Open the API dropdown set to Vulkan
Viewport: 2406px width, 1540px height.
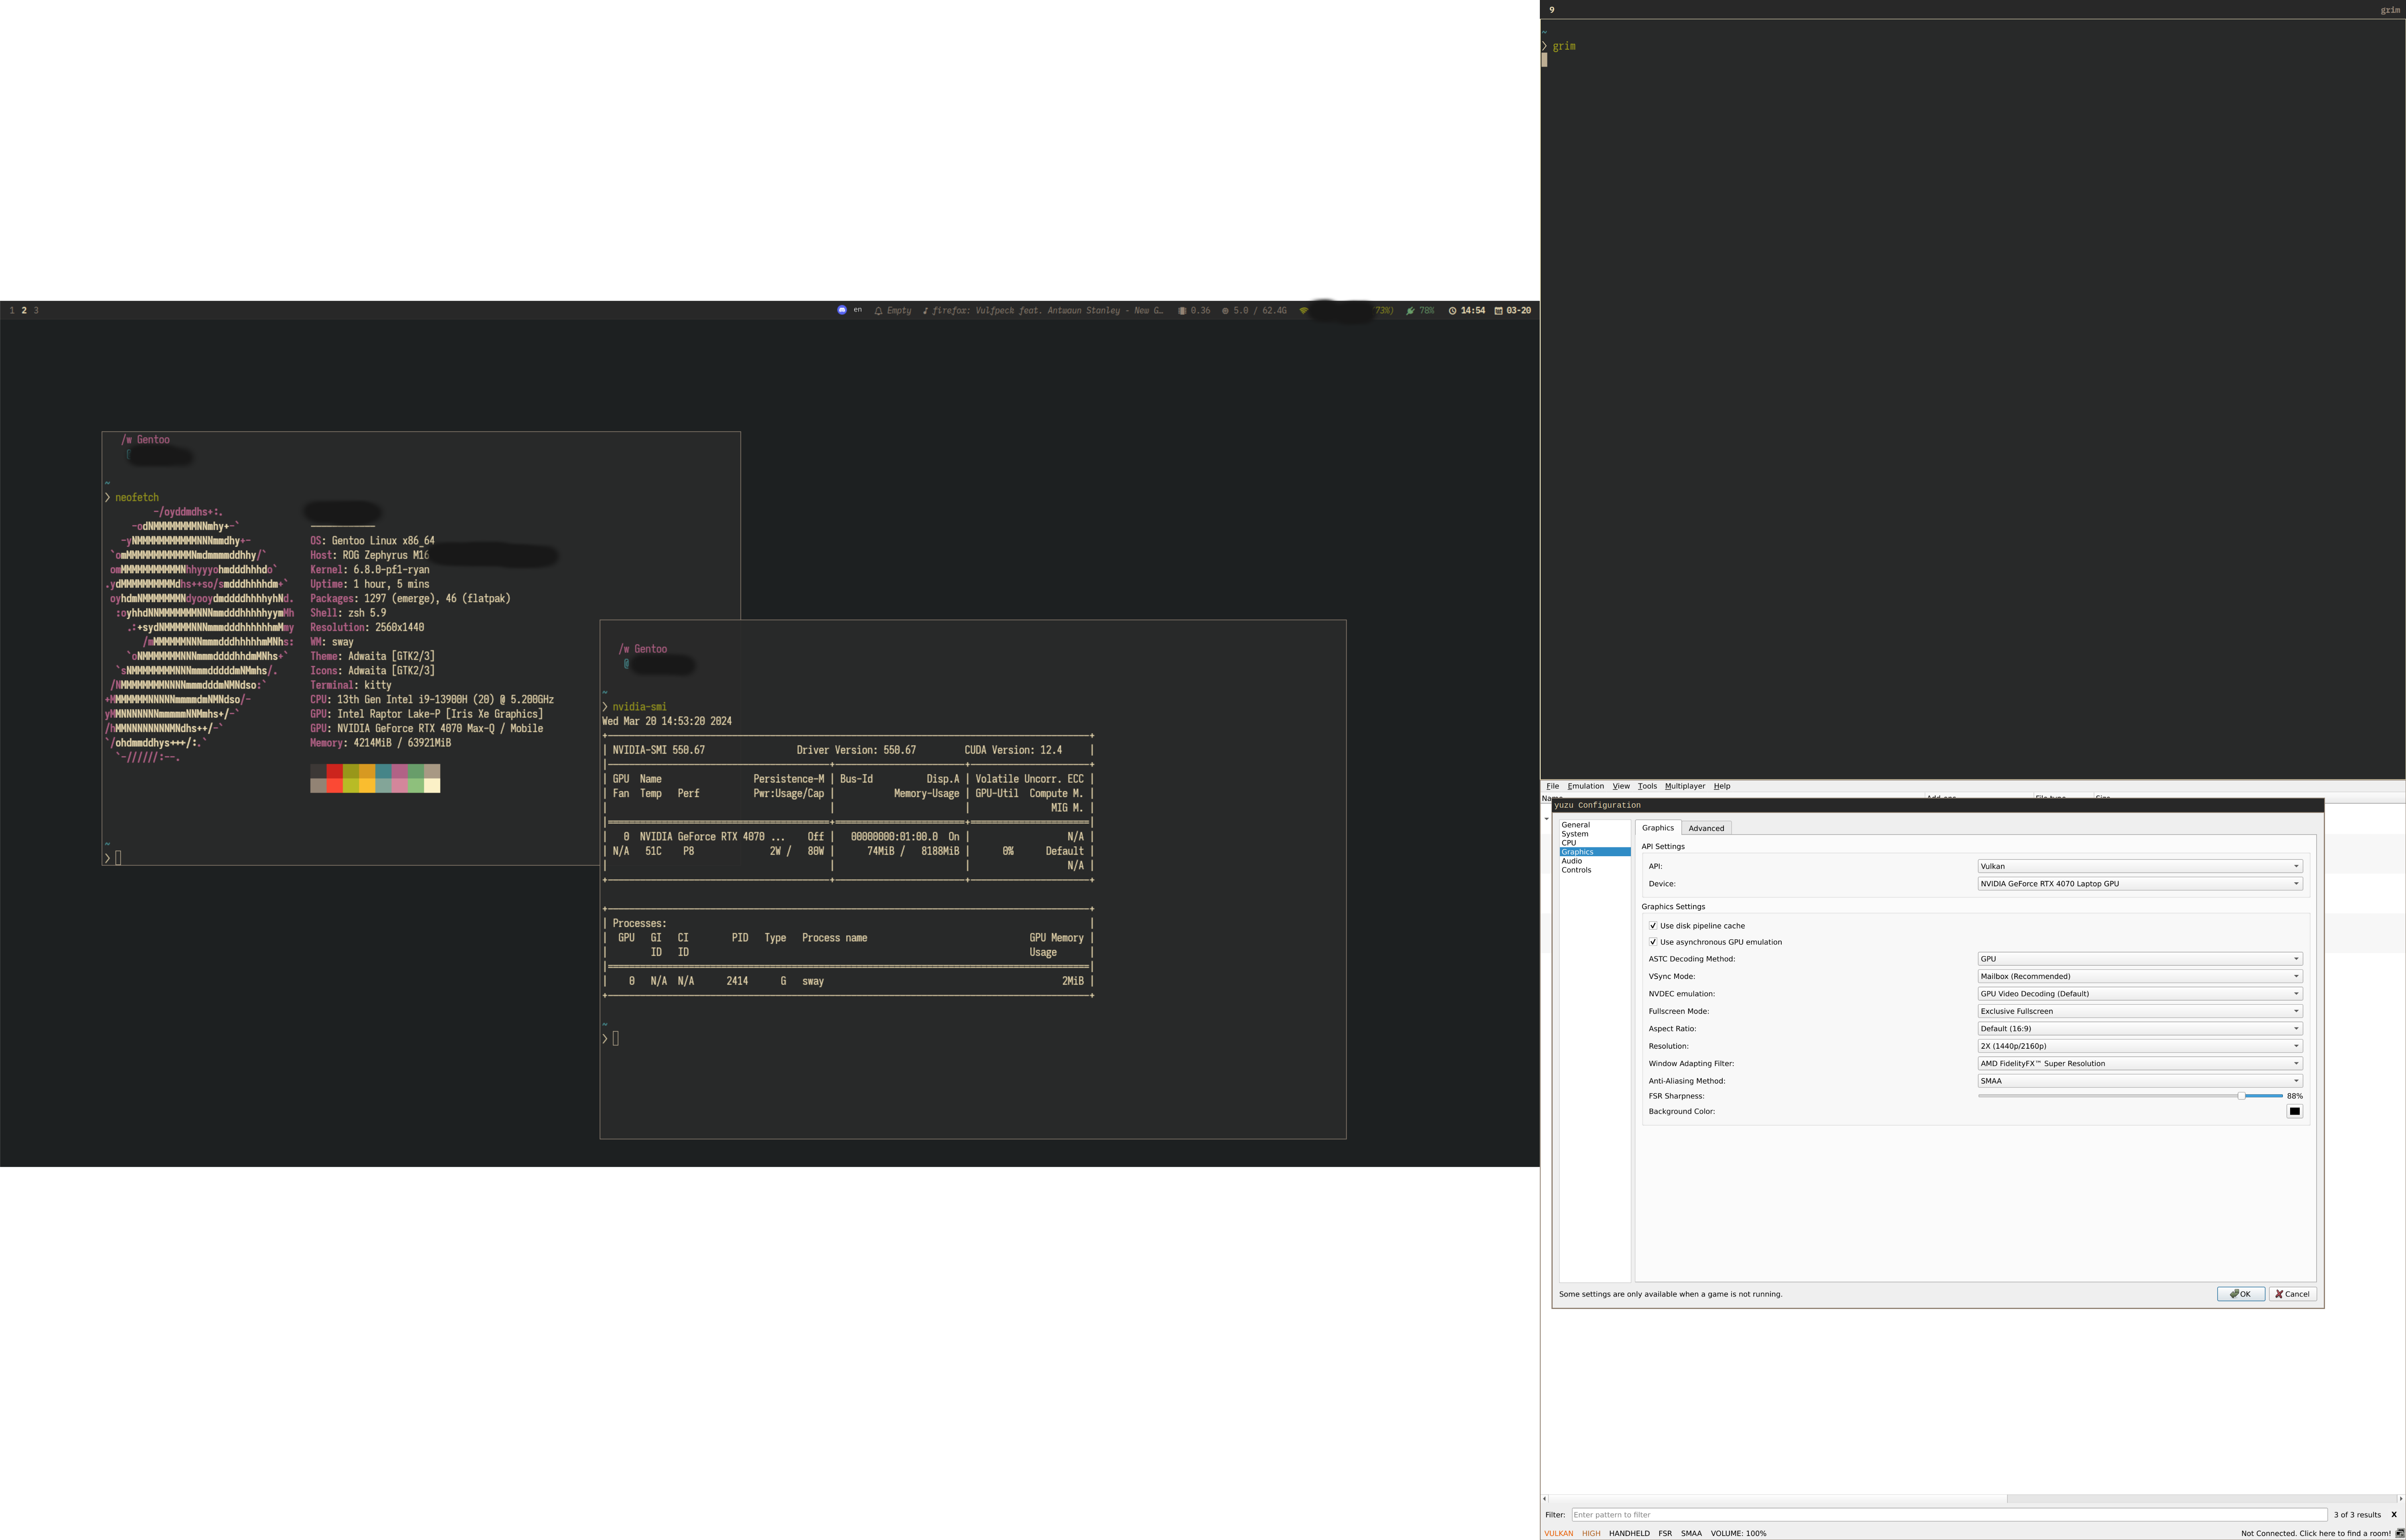click(2139, 866)
